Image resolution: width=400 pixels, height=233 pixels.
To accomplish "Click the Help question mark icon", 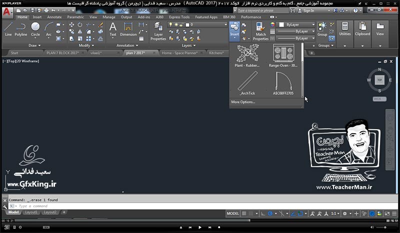I will (355, 10).
